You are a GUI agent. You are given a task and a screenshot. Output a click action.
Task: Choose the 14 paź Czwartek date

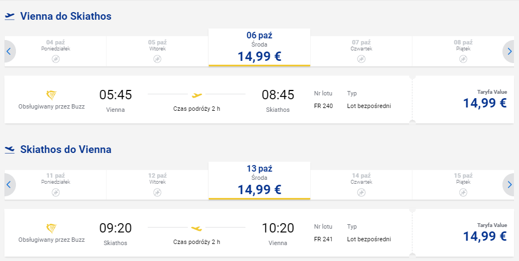361,184
